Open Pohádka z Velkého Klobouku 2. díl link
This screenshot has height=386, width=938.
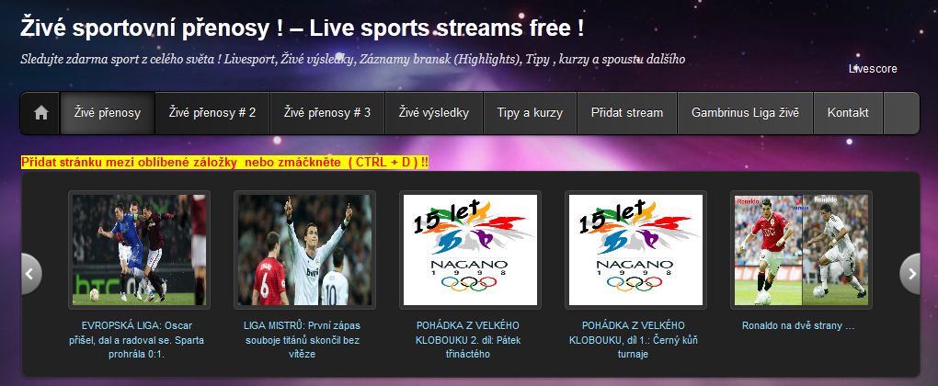(468, 340)
